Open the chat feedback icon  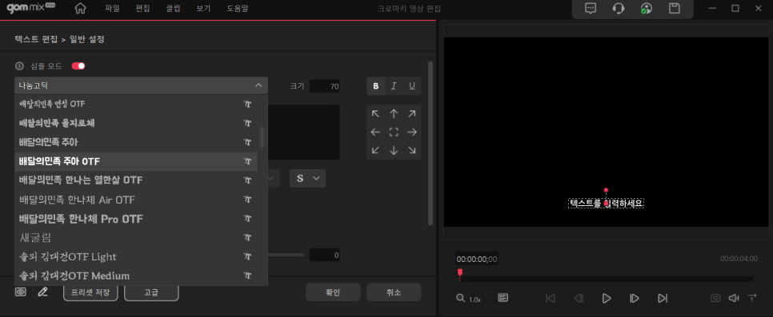coord(590,8)
